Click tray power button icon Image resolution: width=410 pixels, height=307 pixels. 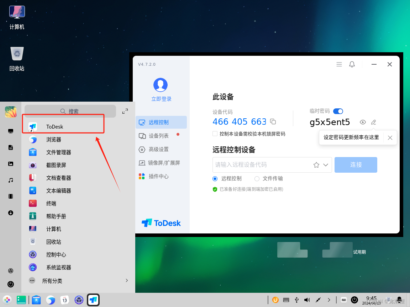[x=354, y=300]
